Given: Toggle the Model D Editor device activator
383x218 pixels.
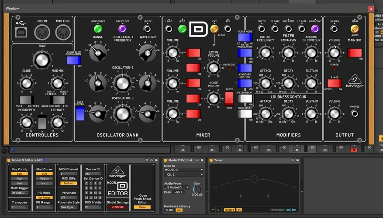Looking at the screenshot, I should tap(9, 160).
